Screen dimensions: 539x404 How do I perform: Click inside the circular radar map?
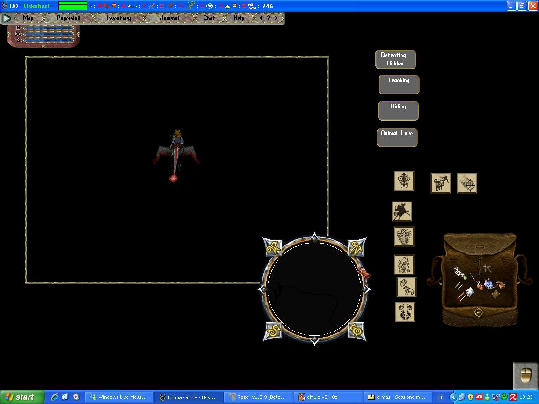(x=314, y=289)
